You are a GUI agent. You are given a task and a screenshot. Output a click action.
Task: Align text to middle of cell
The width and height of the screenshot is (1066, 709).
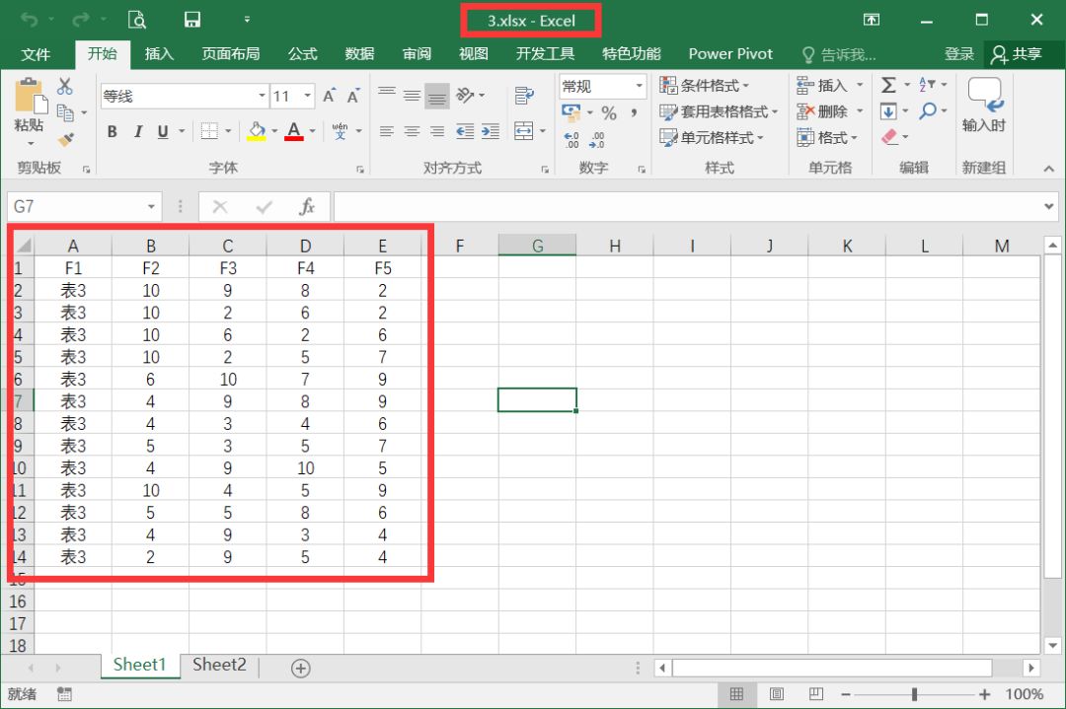tap(412, 95)
